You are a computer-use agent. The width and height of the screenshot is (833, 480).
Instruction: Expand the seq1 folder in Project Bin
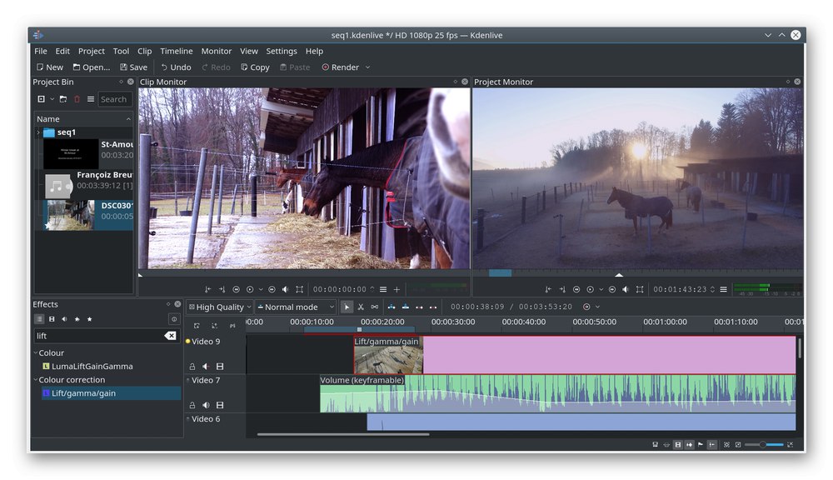tap(37, 132)
